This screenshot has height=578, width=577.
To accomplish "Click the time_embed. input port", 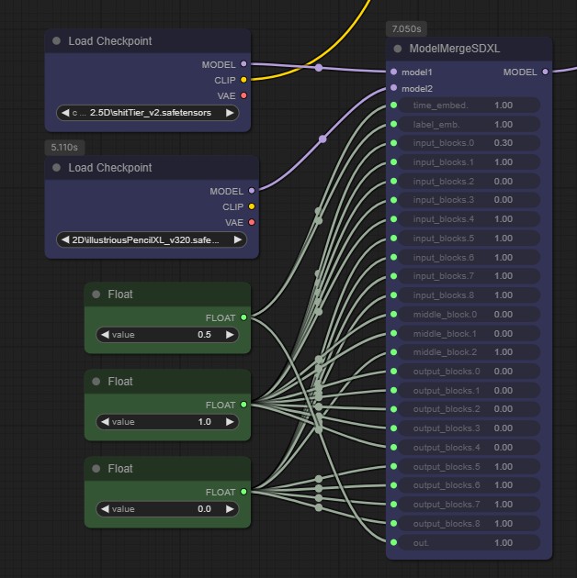I will pyautogui.click(x=393, y=106).
